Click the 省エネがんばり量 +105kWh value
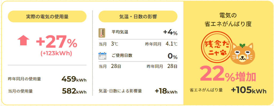 point(249,91)
